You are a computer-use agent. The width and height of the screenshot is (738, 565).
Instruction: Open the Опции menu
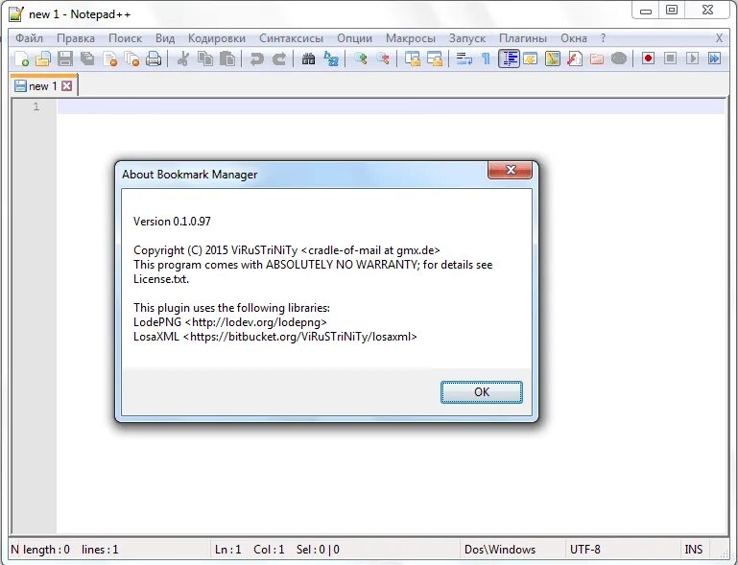354,38
